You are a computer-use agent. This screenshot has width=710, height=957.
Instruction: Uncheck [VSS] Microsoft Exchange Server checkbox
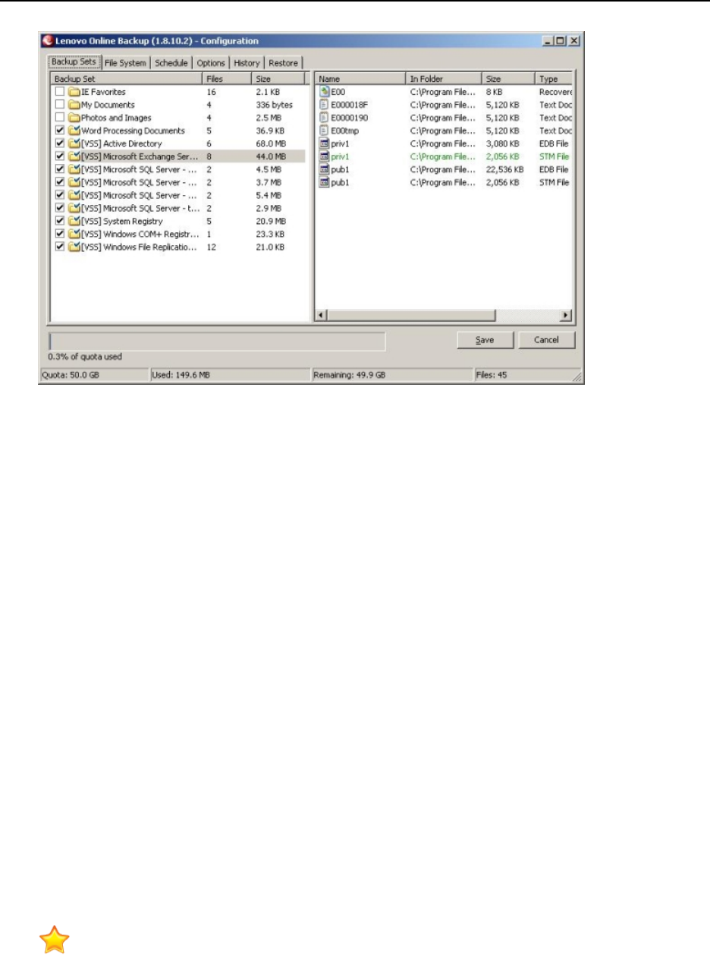(60, 156)
